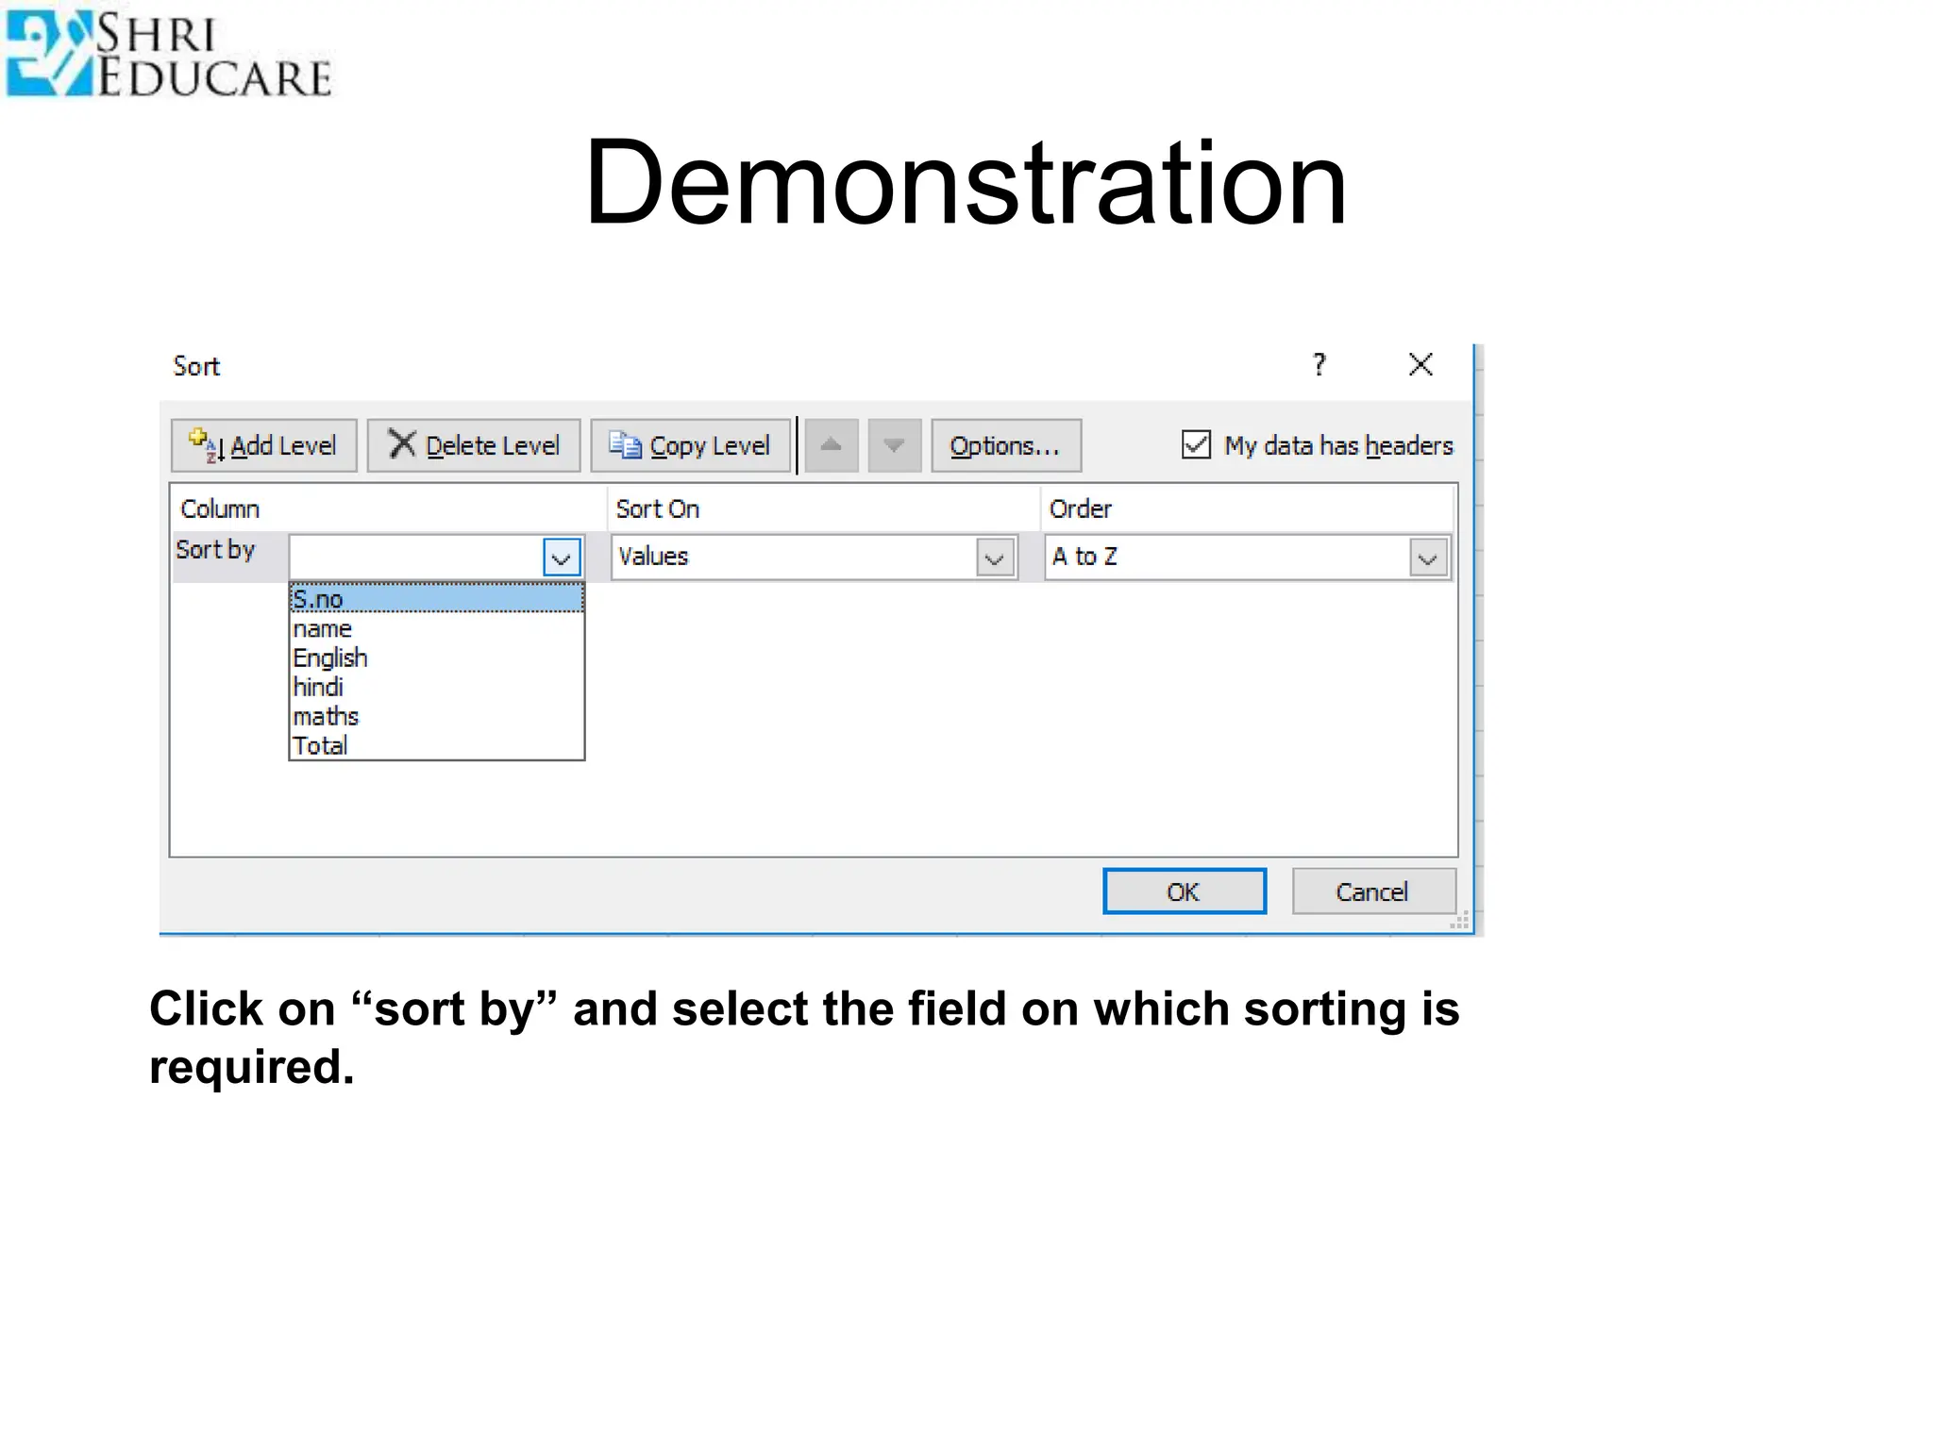The height and width of the screenshot is (1449, 1933).
Task: Choose hindi in the column list
Action: (x=437, y=687)
